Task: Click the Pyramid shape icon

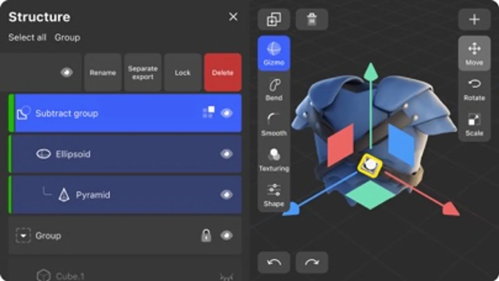Action: point(64,195)
